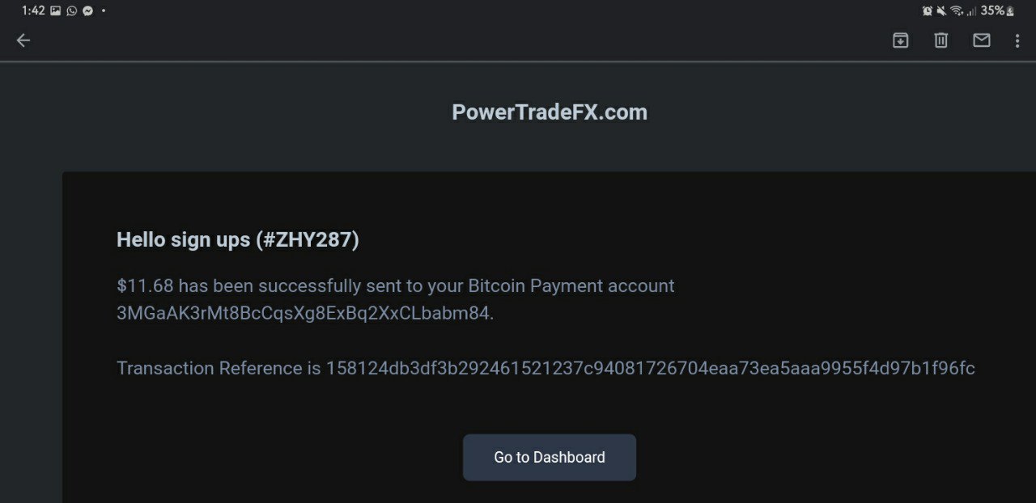Tap the Hello sign ups (#ZHY287) greeting
The height and width of the screenshot is (503, 1036).
point(237,240)
